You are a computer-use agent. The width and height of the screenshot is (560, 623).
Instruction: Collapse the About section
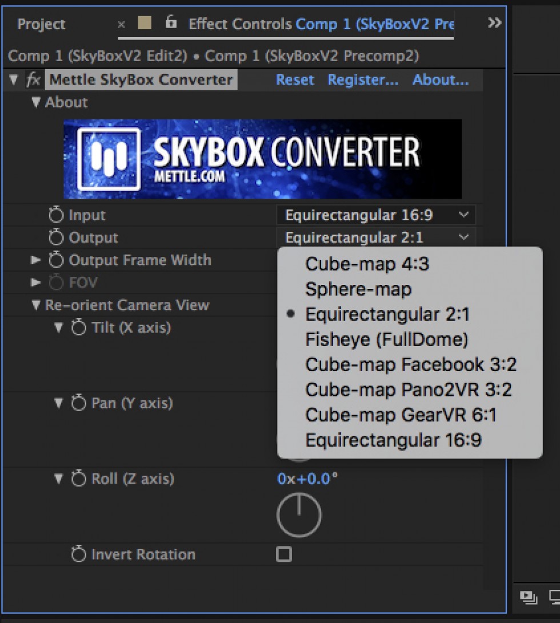36,103
